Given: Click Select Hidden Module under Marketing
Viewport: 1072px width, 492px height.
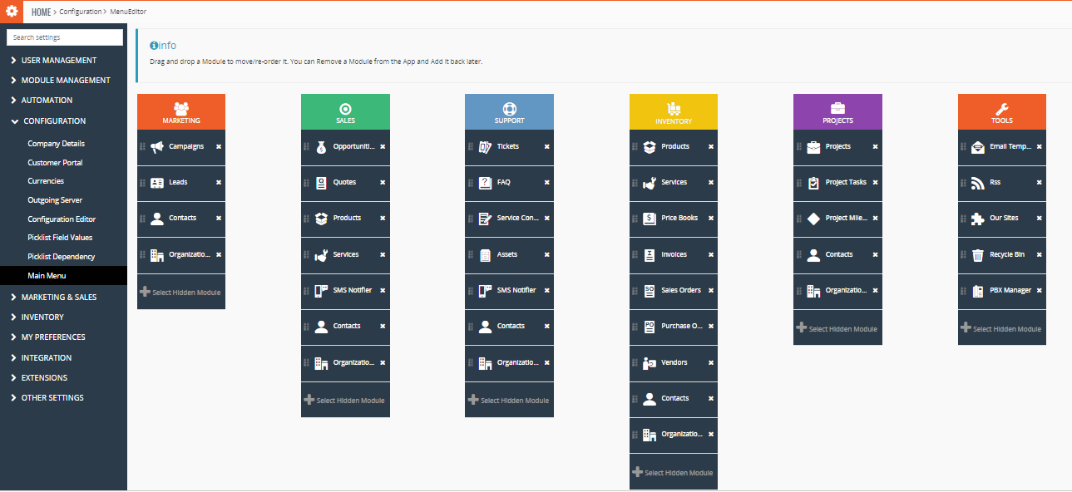Looking at the screenshot, I should 181,291.
